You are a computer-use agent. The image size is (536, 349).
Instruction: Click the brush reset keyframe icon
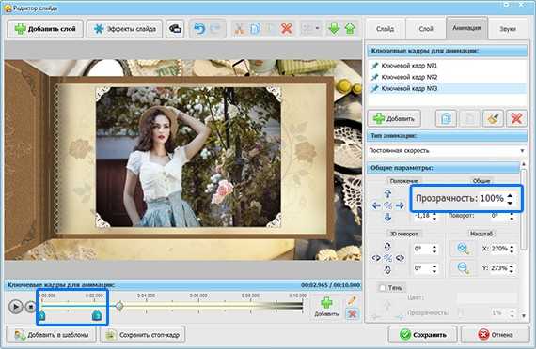coord(493,119)
